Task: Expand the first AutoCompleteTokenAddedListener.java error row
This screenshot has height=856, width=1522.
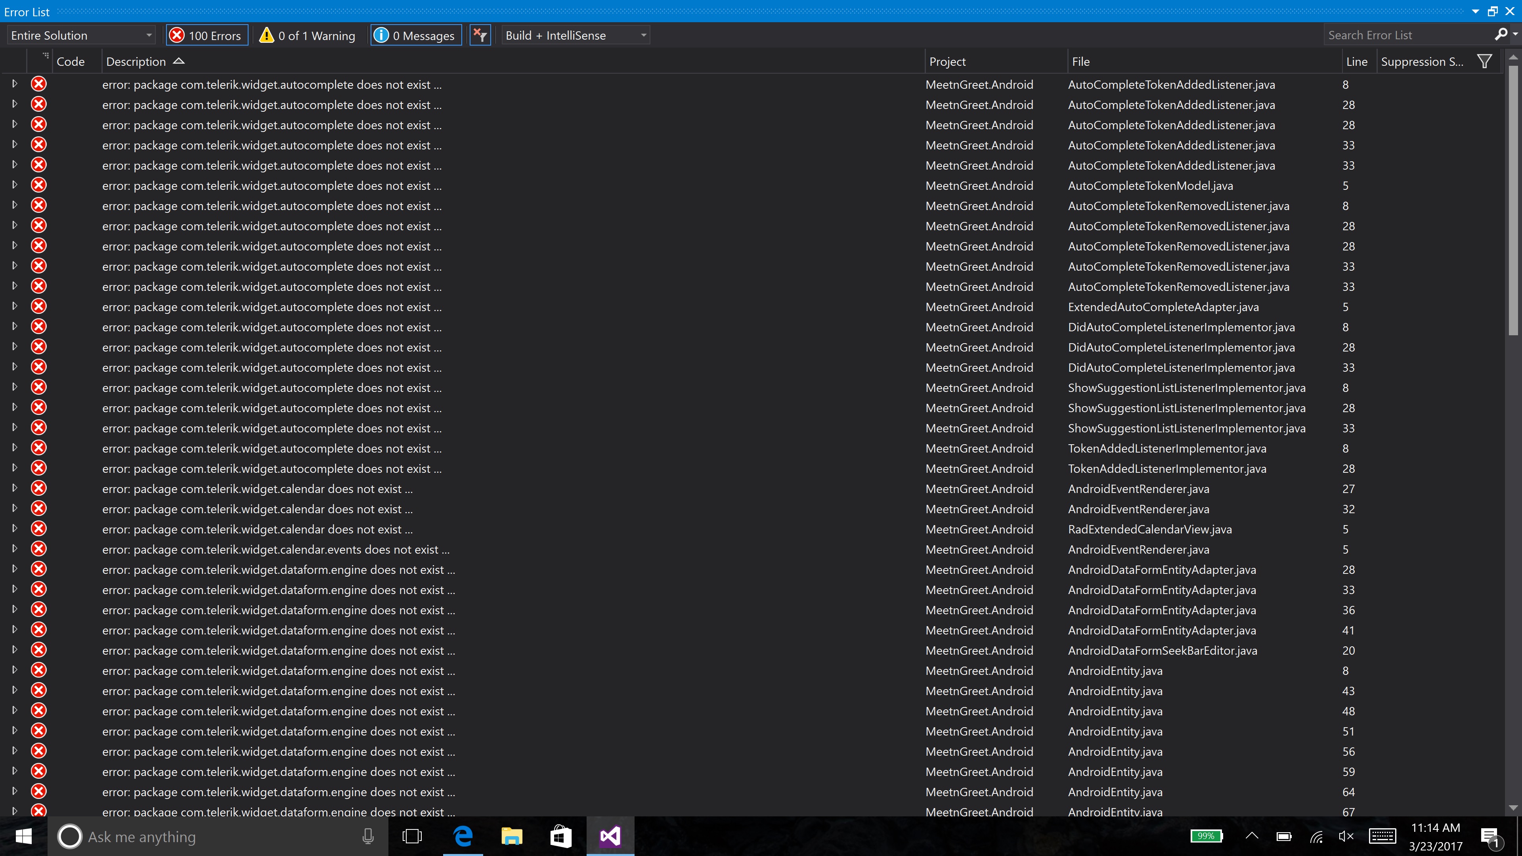Action: click(x=15, y=84)
